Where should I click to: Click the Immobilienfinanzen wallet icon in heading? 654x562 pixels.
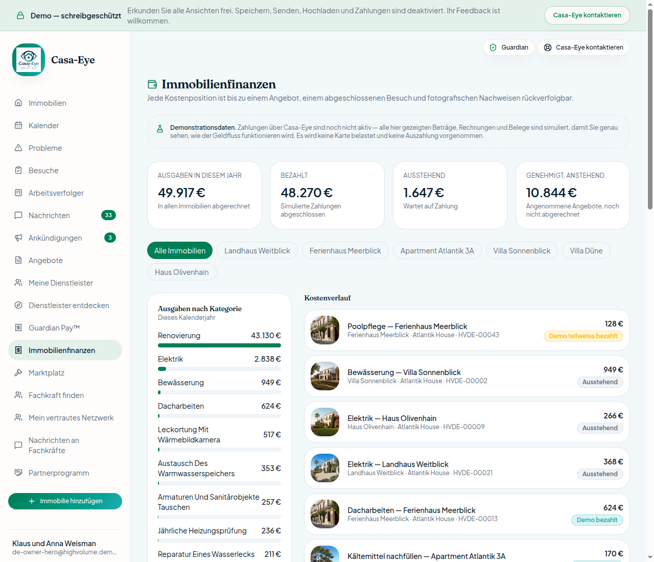(152, 84)
